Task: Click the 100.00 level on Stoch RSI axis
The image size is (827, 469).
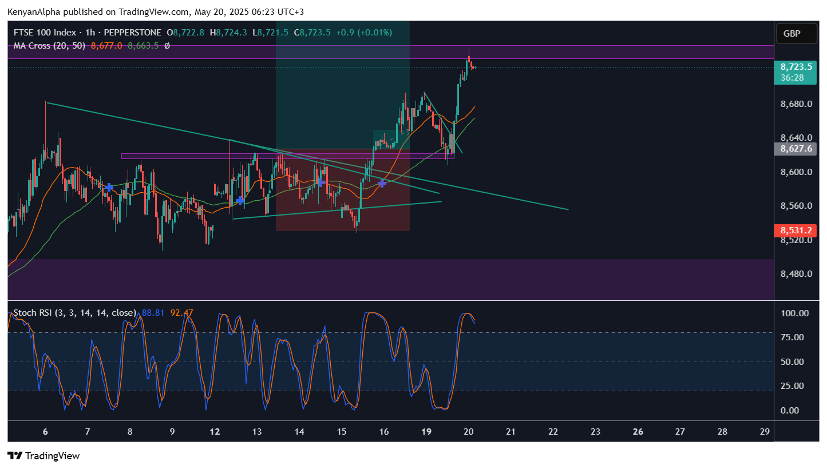Action: tap(796, 313)
